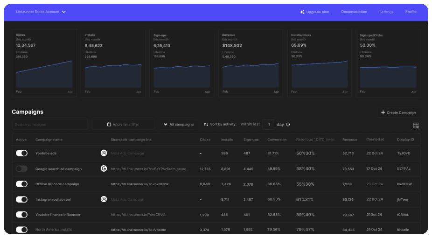This screenshot has width=432, height=238.
Task: Click the Clicks column header
Action: coord(205,140)
